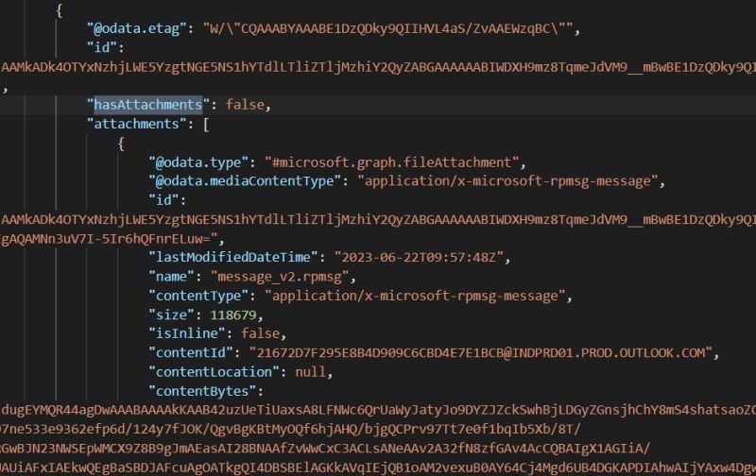Click the etag value starting W/\"CQAAABYAAABE
Viewport: 756px width, 476px height.
click(387, 28)
